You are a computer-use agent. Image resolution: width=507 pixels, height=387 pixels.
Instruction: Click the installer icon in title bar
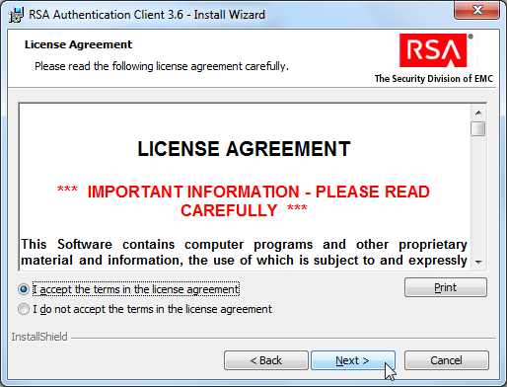[16, 15]
